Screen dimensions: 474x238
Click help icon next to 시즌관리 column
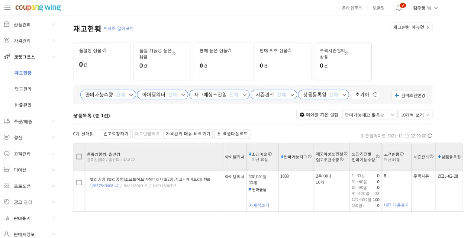(x=432, y=156)
